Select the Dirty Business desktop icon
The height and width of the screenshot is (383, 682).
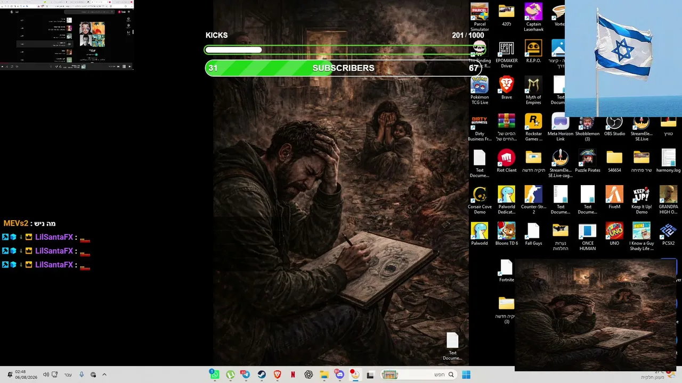tap(480, 127)
